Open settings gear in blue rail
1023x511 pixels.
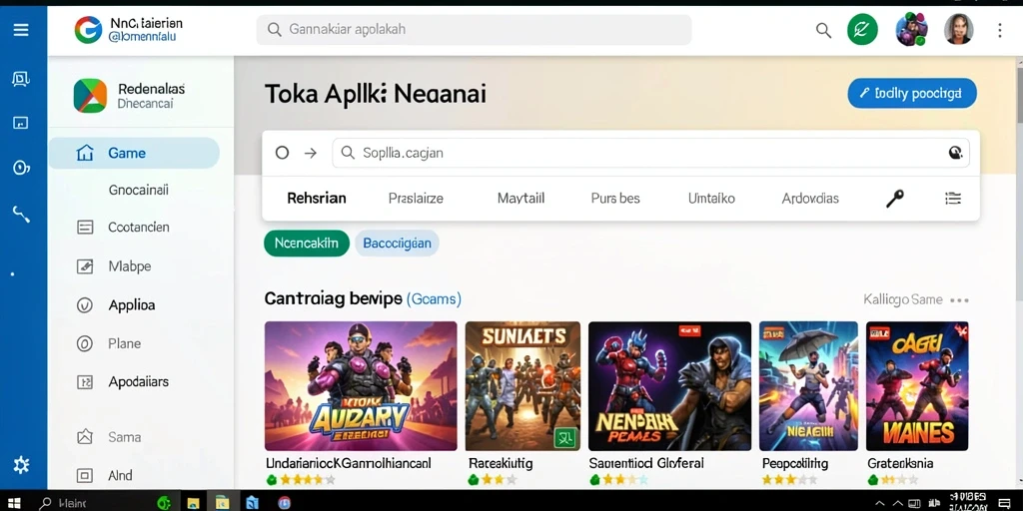click(x=21, y=465)
